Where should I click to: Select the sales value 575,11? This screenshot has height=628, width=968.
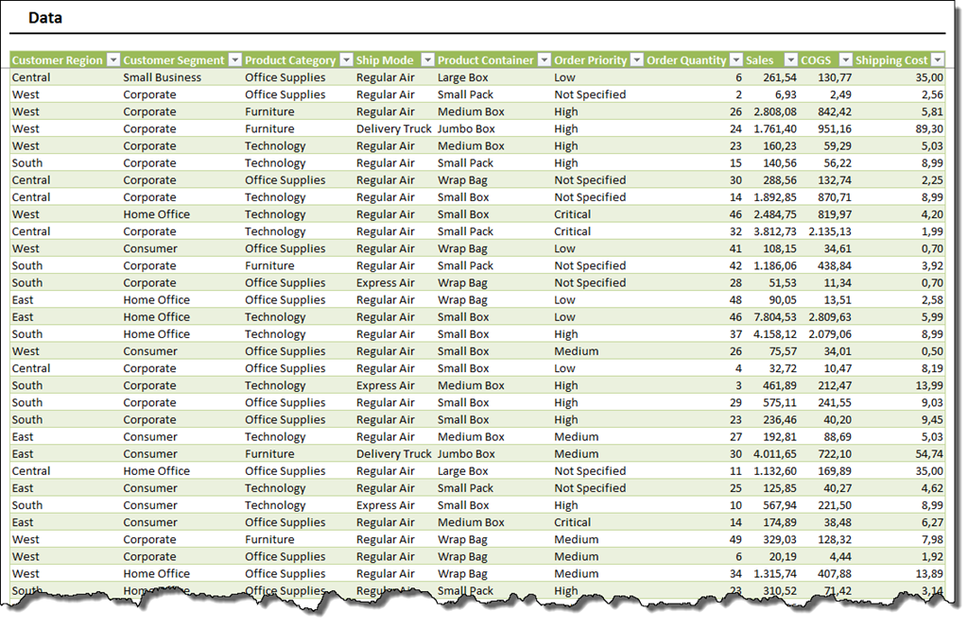(780, 403)
